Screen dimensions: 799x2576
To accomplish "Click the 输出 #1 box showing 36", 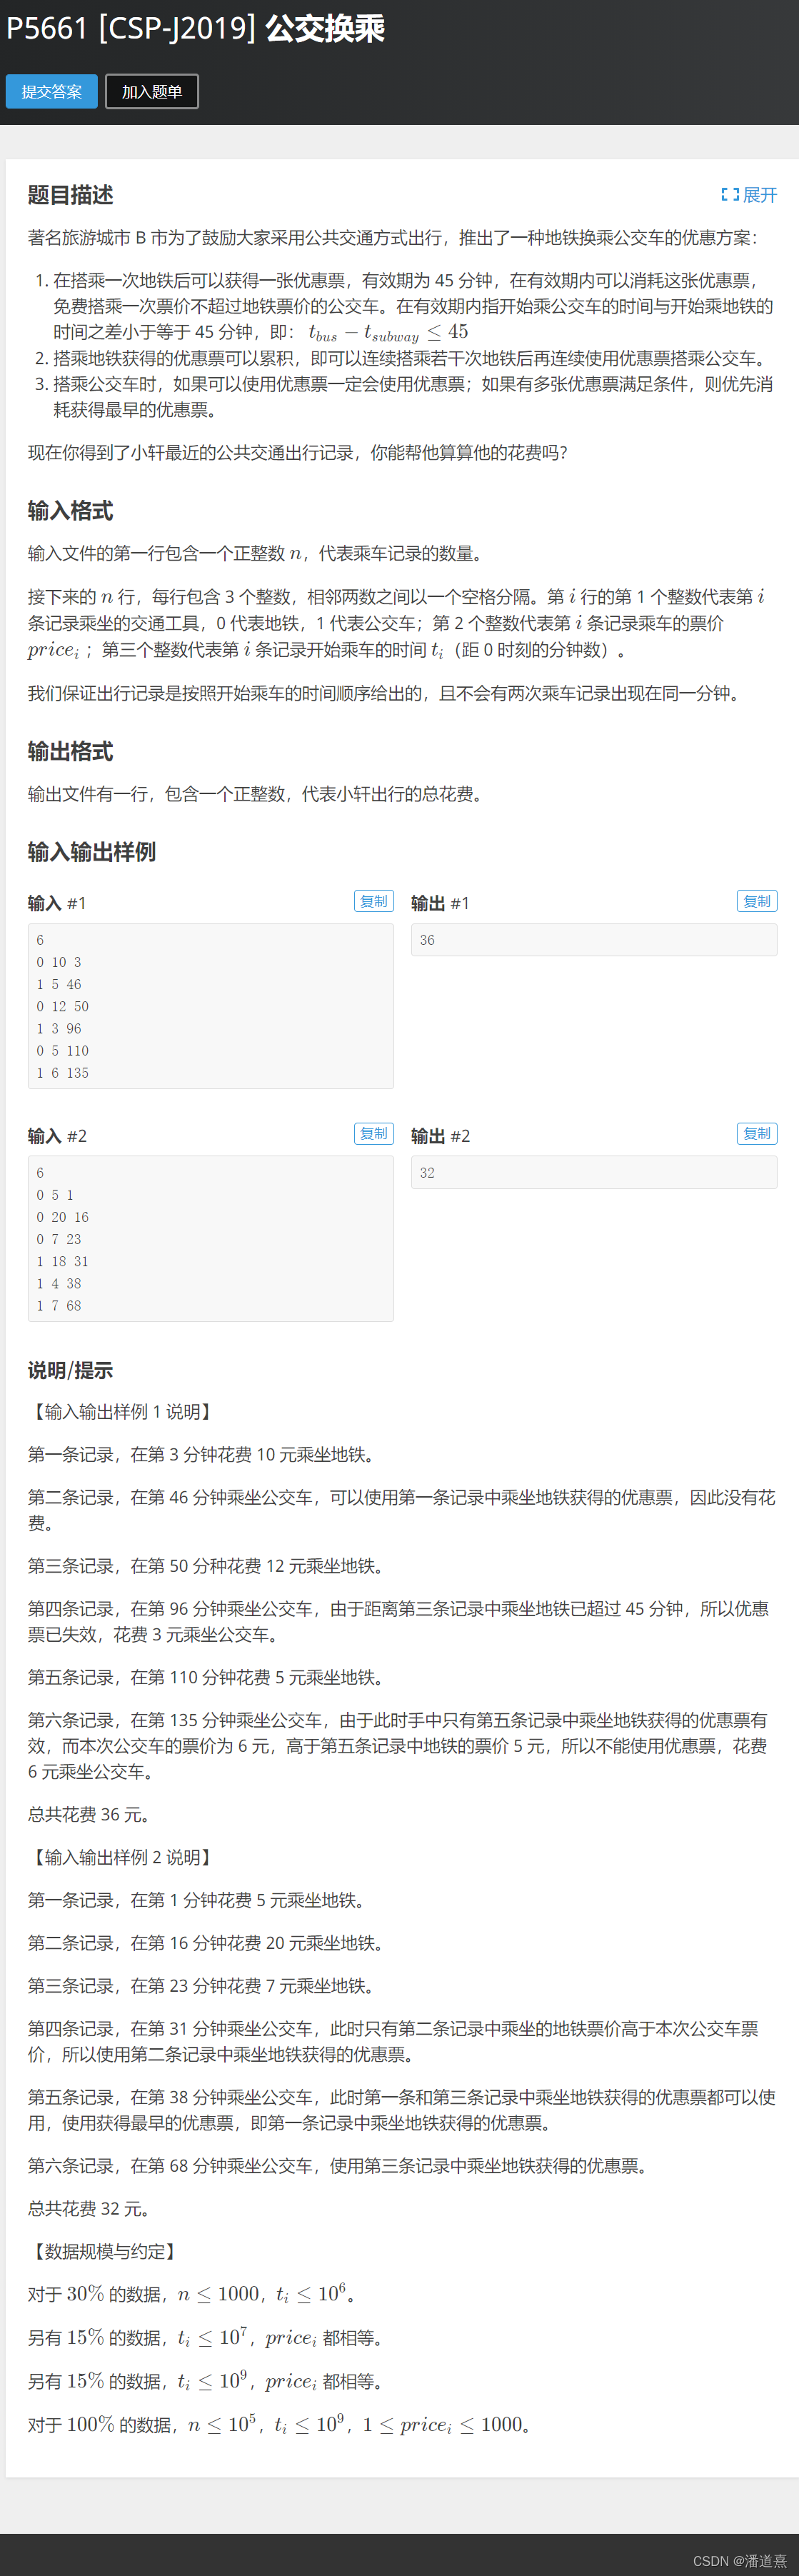I will click(594, 940).
